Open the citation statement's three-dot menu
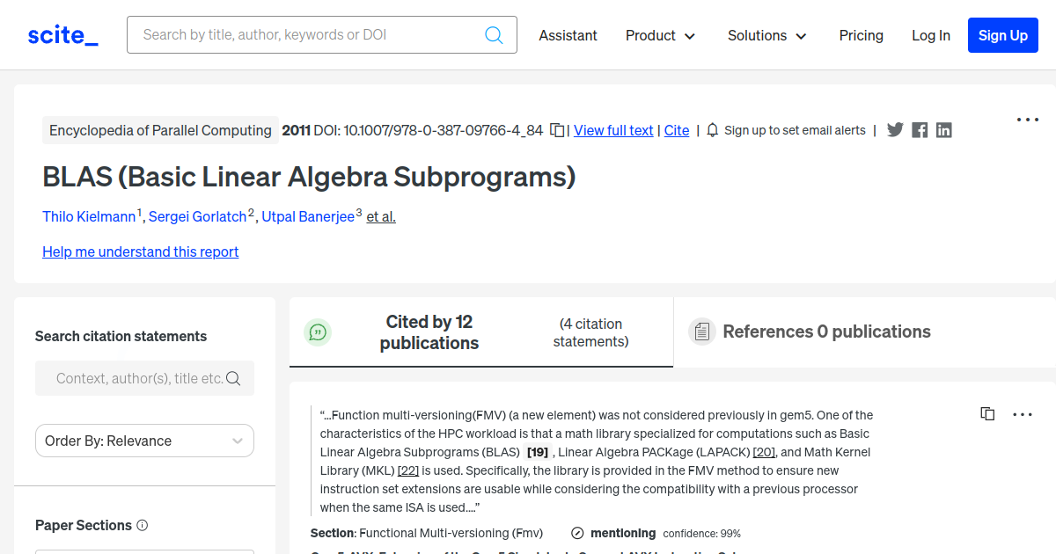 1023,414
